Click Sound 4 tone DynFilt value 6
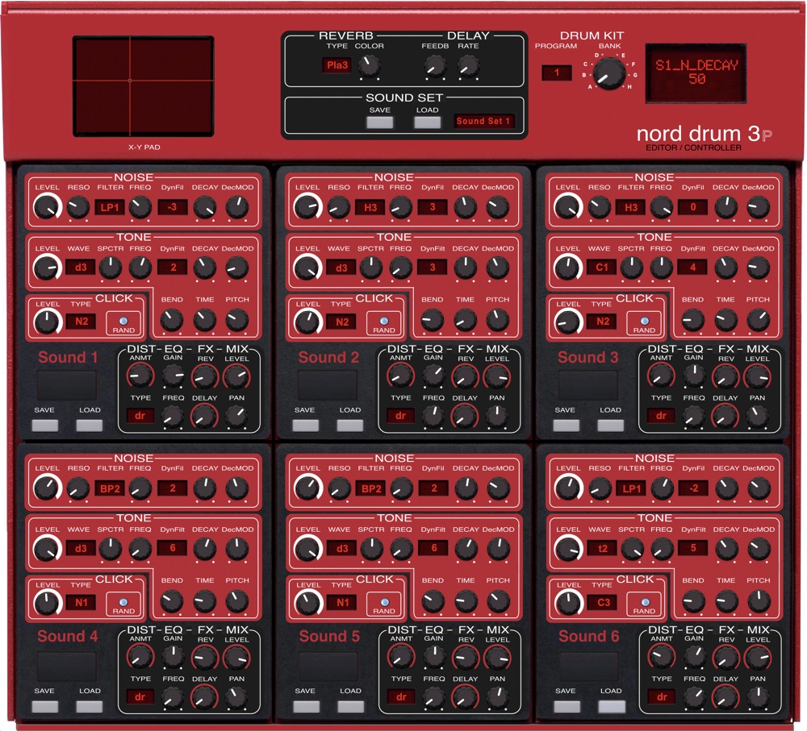Screen dimensions: 807x731 tap(173, 548)
